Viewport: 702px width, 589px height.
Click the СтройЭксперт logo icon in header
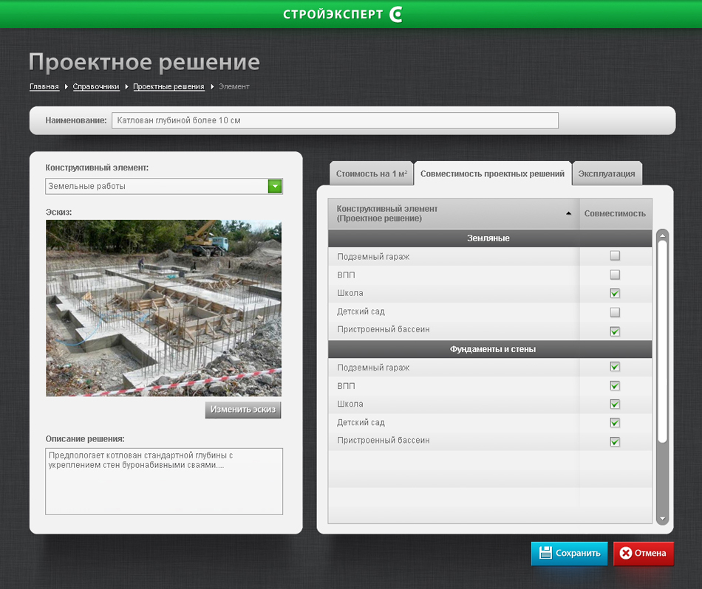coord(396,14)
